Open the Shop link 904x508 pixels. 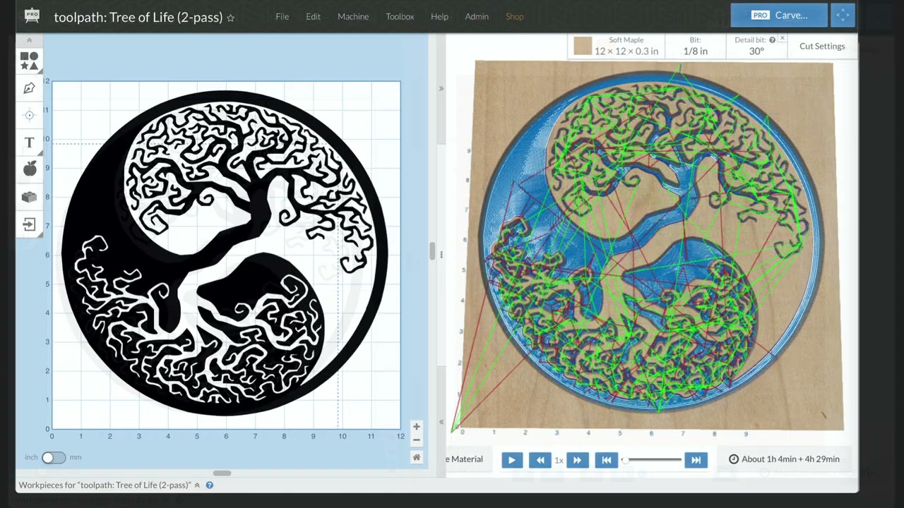(x=514, y=16)
